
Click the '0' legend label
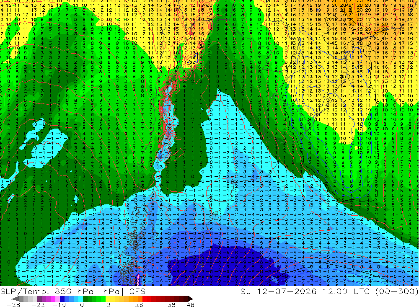82,304
